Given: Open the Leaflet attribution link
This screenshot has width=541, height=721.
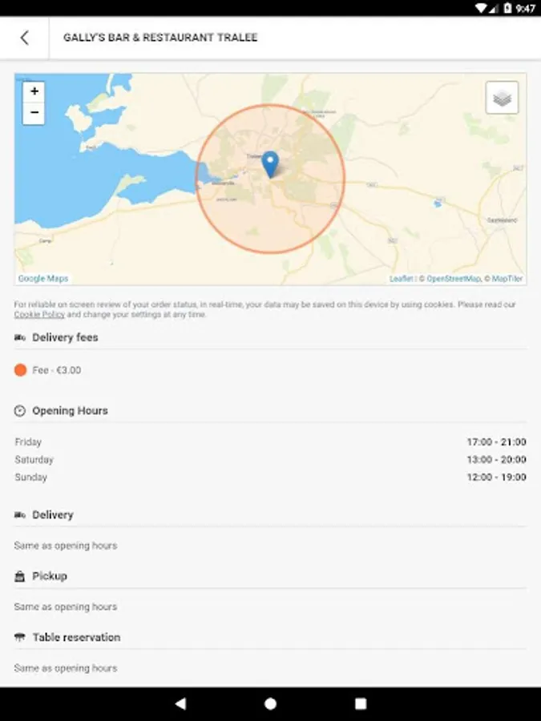Looking at the screenshot, I should [401, 279].
